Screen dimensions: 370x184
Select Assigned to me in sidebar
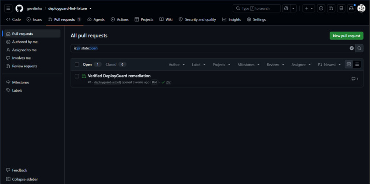(32, 50)
